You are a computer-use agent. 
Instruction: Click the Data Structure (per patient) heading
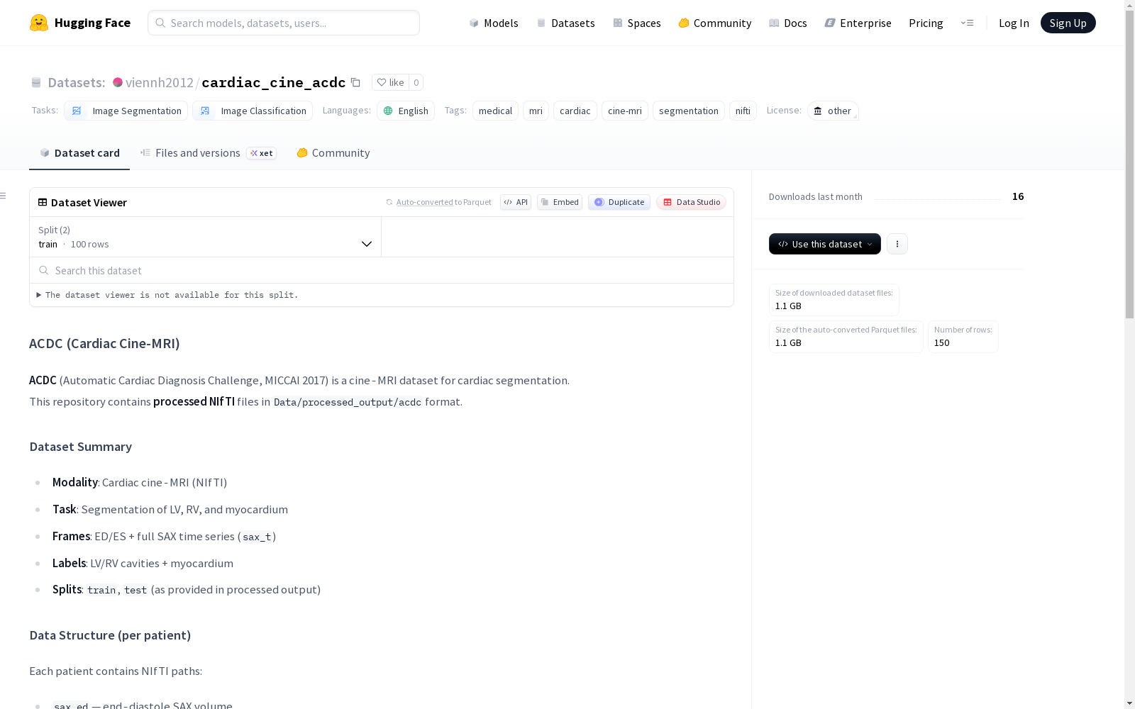coord(110,635)
